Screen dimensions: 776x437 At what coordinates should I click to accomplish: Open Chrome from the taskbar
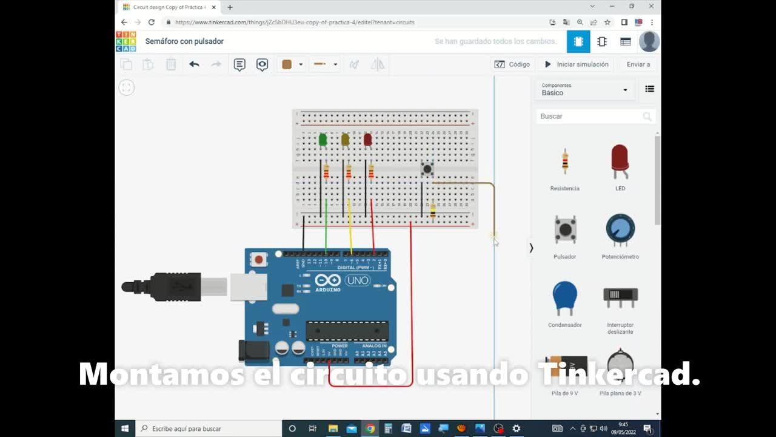coord(370,429)
